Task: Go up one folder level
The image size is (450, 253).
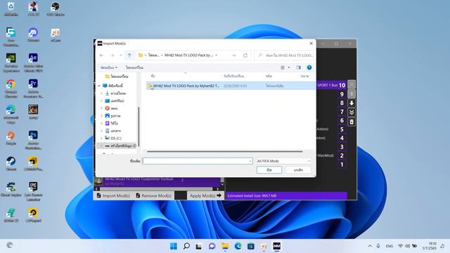Action: 129,55
